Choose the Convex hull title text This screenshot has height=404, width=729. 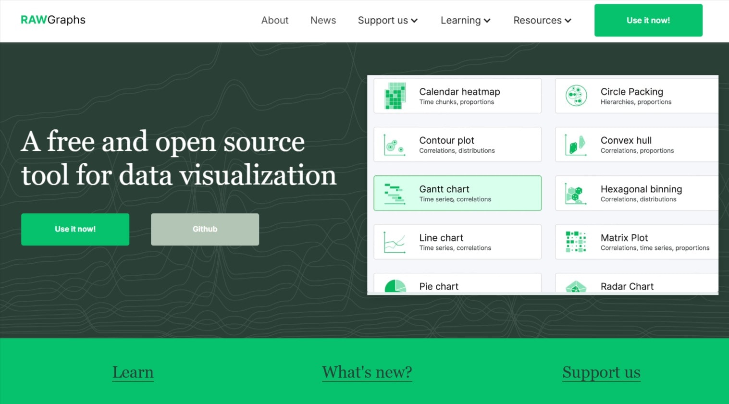(x=626, y=140)
